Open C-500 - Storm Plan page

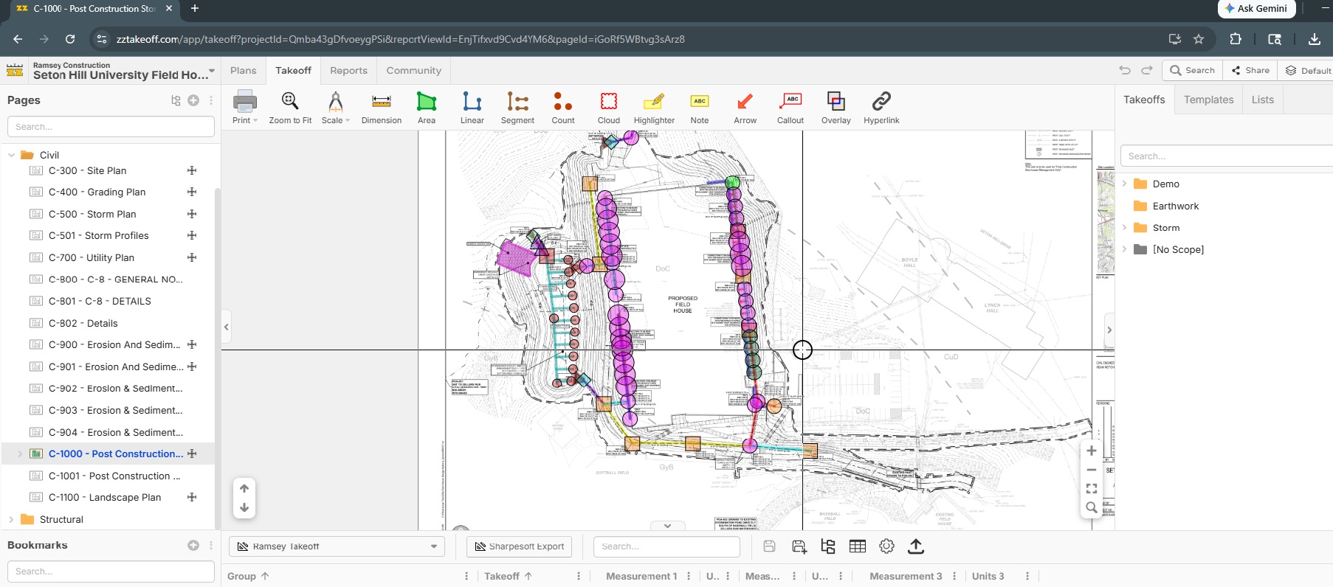click(92, 214)
